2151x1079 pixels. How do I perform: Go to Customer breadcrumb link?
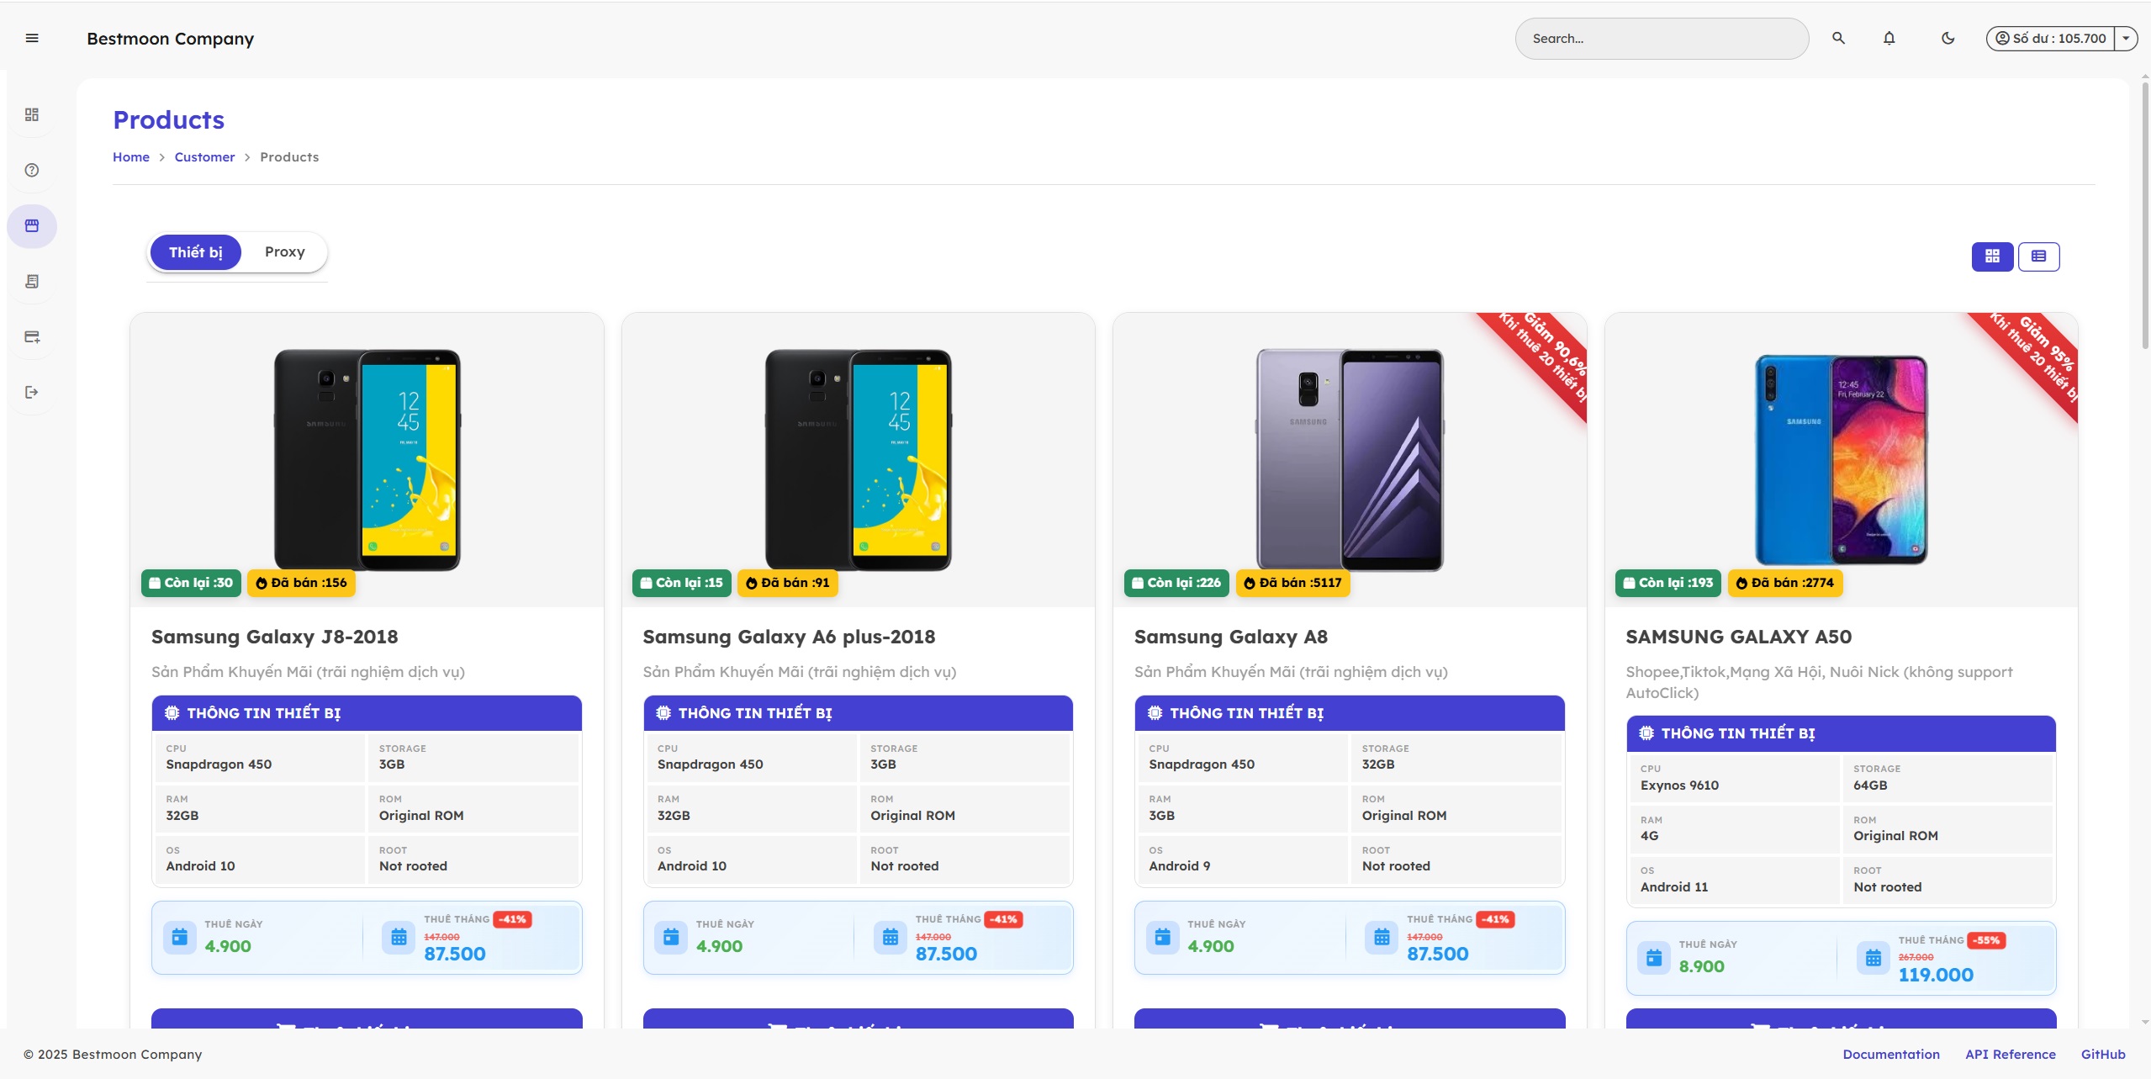click(x=204, y=157)
